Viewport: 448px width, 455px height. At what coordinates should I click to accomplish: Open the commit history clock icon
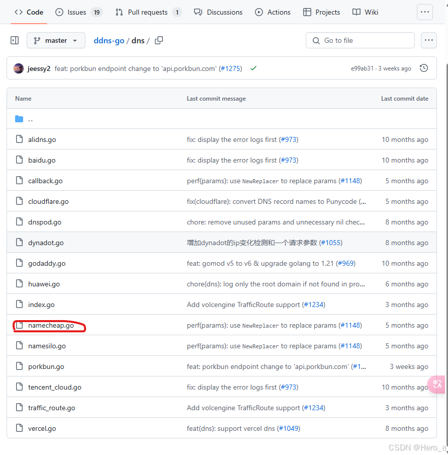pyautogui.click(x=424, y=68)
